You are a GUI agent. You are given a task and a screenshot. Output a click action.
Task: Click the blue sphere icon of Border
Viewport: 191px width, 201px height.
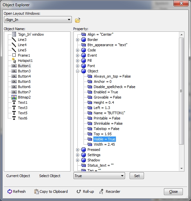[84, 40]
